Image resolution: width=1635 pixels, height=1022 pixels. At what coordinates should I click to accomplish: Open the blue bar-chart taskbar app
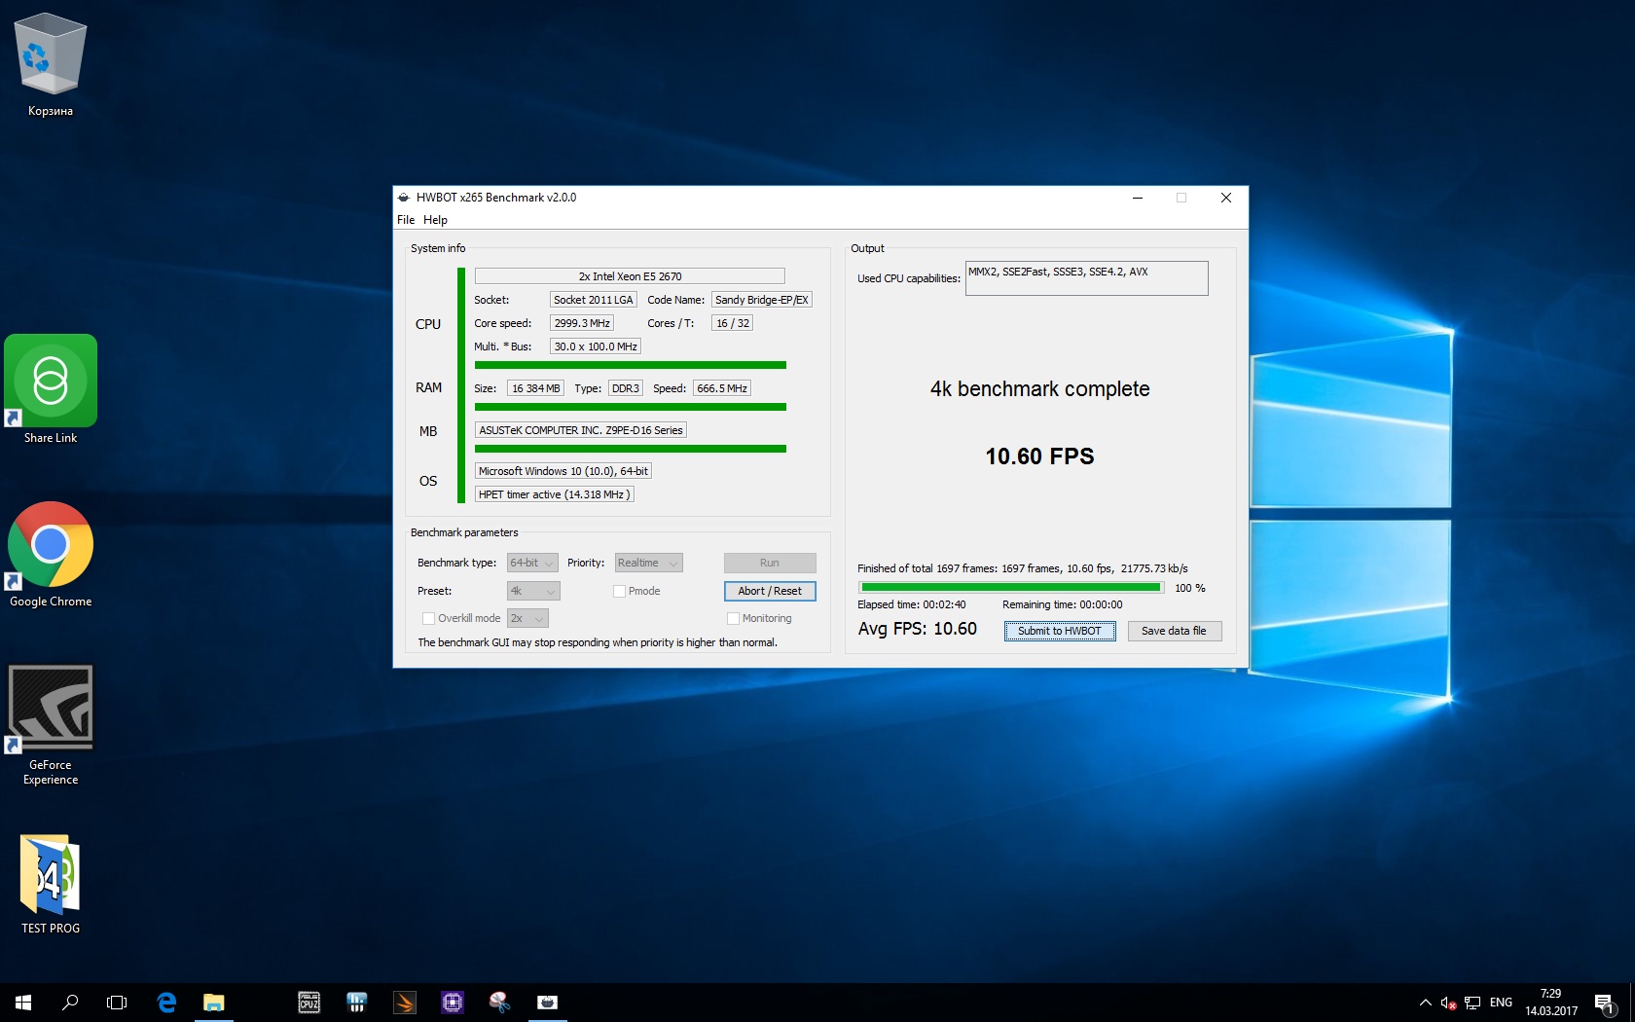357,1002
